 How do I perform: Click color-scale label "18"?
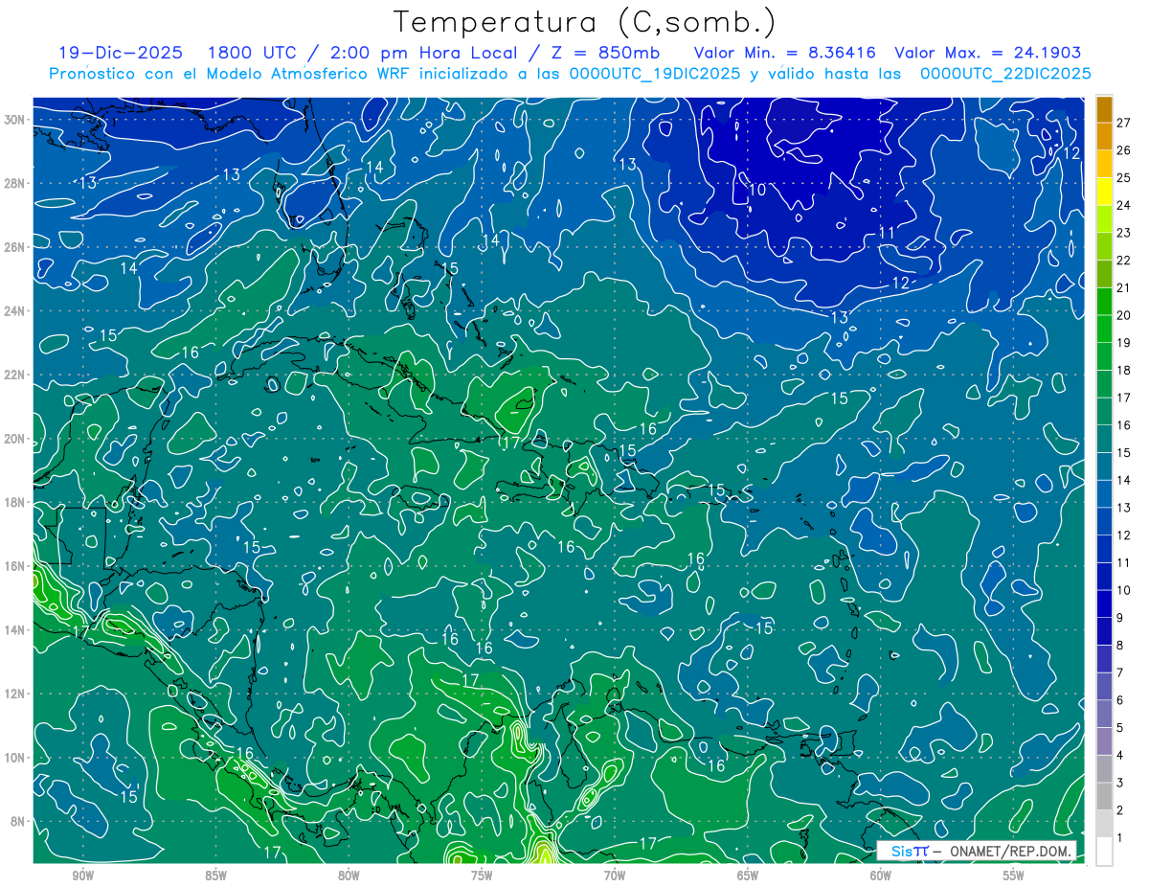[1123, 370]
